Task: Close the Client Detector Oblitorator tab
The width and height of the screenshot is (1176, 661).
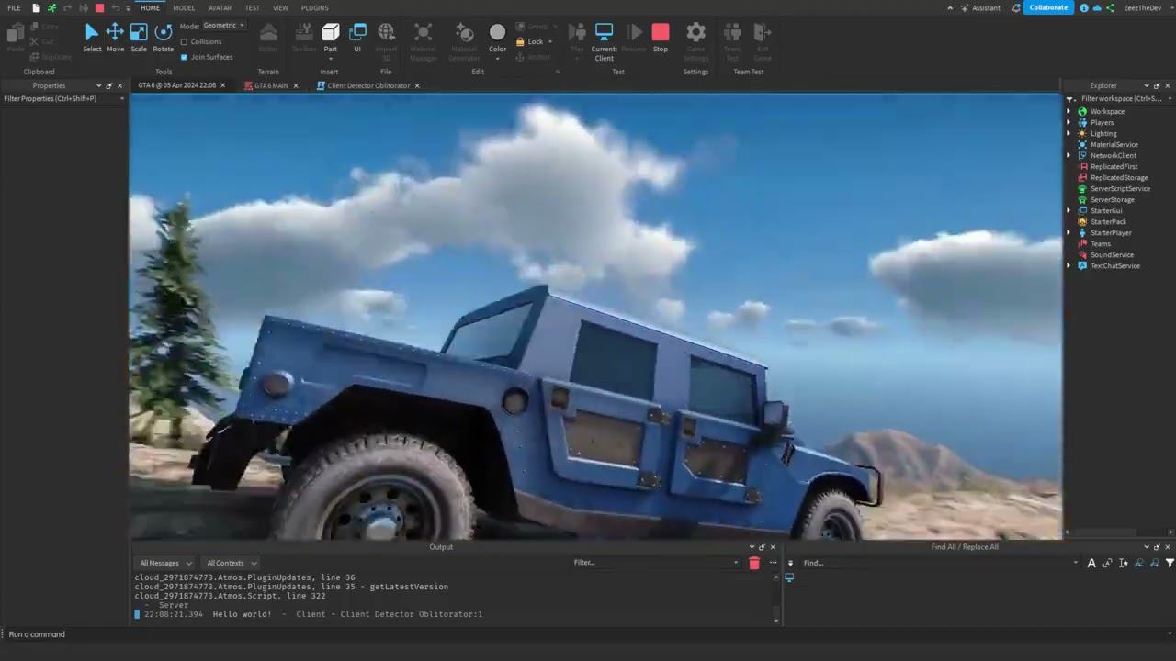Action: pos(417,85)
